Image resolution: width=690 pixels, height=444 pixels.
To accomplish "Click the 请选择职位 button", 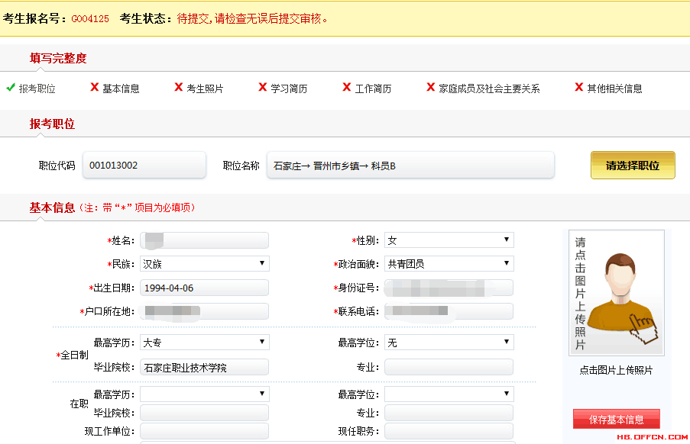I will [632, 165].
